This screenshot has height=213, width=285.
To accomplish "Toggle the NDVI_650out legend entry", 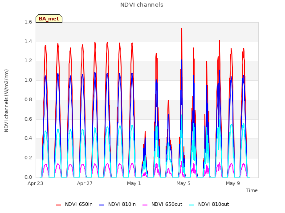I will [162, 205].
